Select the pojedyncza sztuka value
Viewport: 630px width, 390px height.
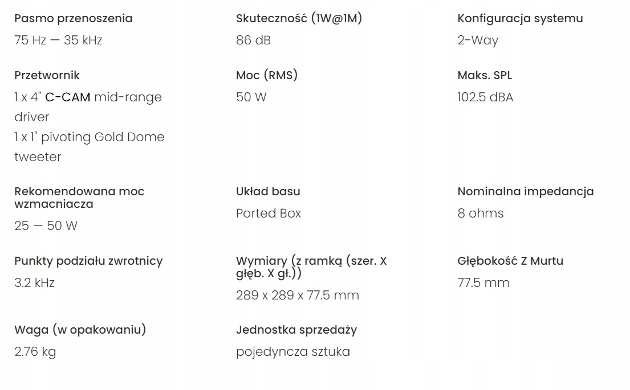293,352
